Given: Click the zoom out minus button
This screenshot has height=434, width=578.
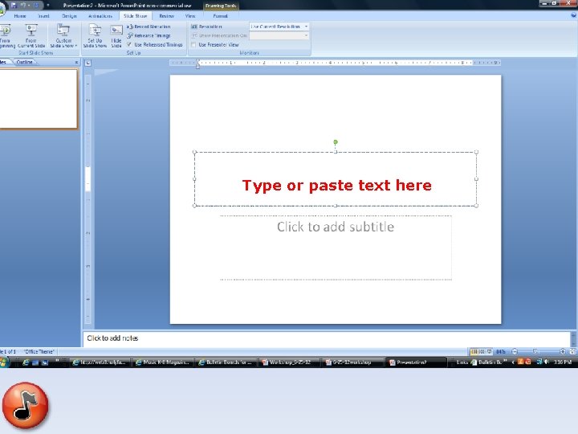Looking at the screenshot, I should pyautogui.click(x=515, y=352).
